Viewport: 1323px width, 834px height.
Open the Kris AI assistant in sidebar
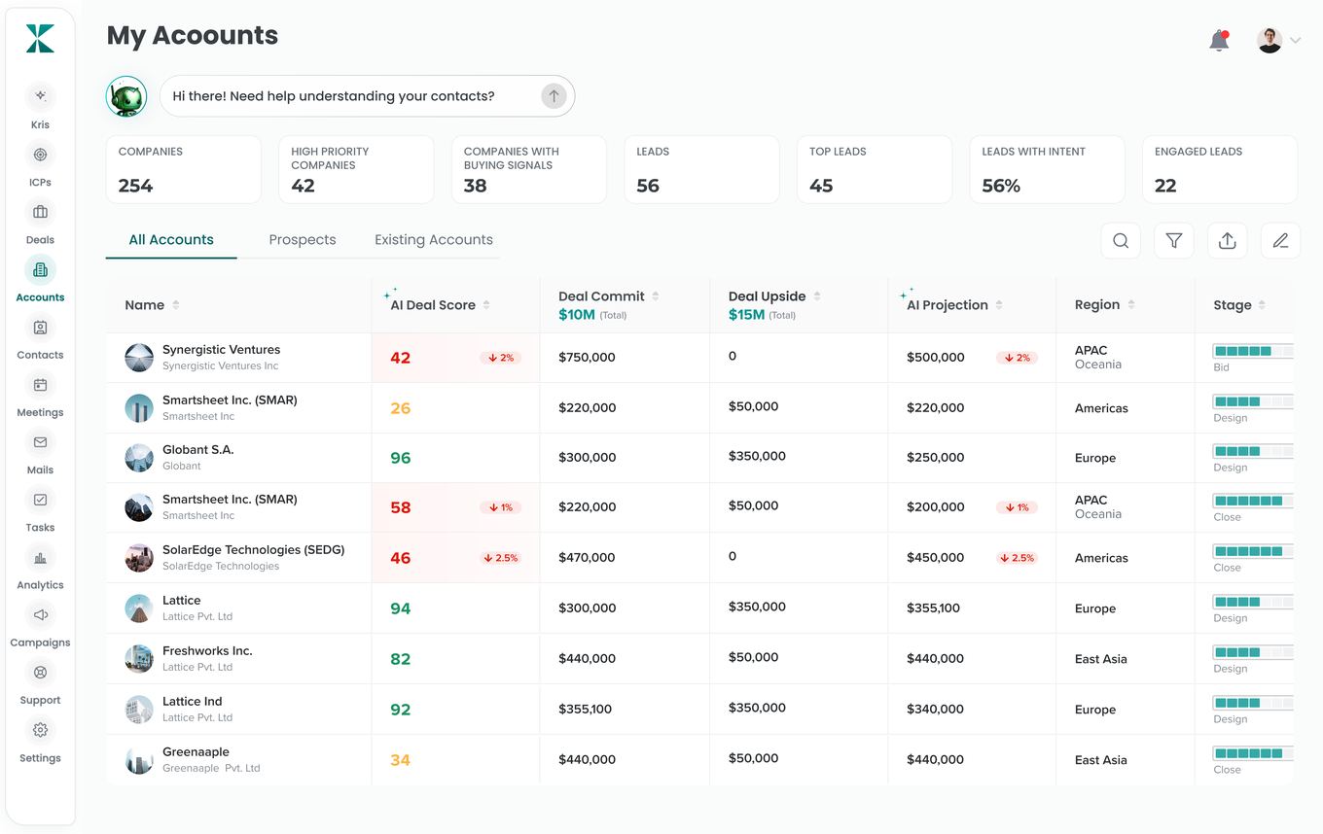click(40, 96)
